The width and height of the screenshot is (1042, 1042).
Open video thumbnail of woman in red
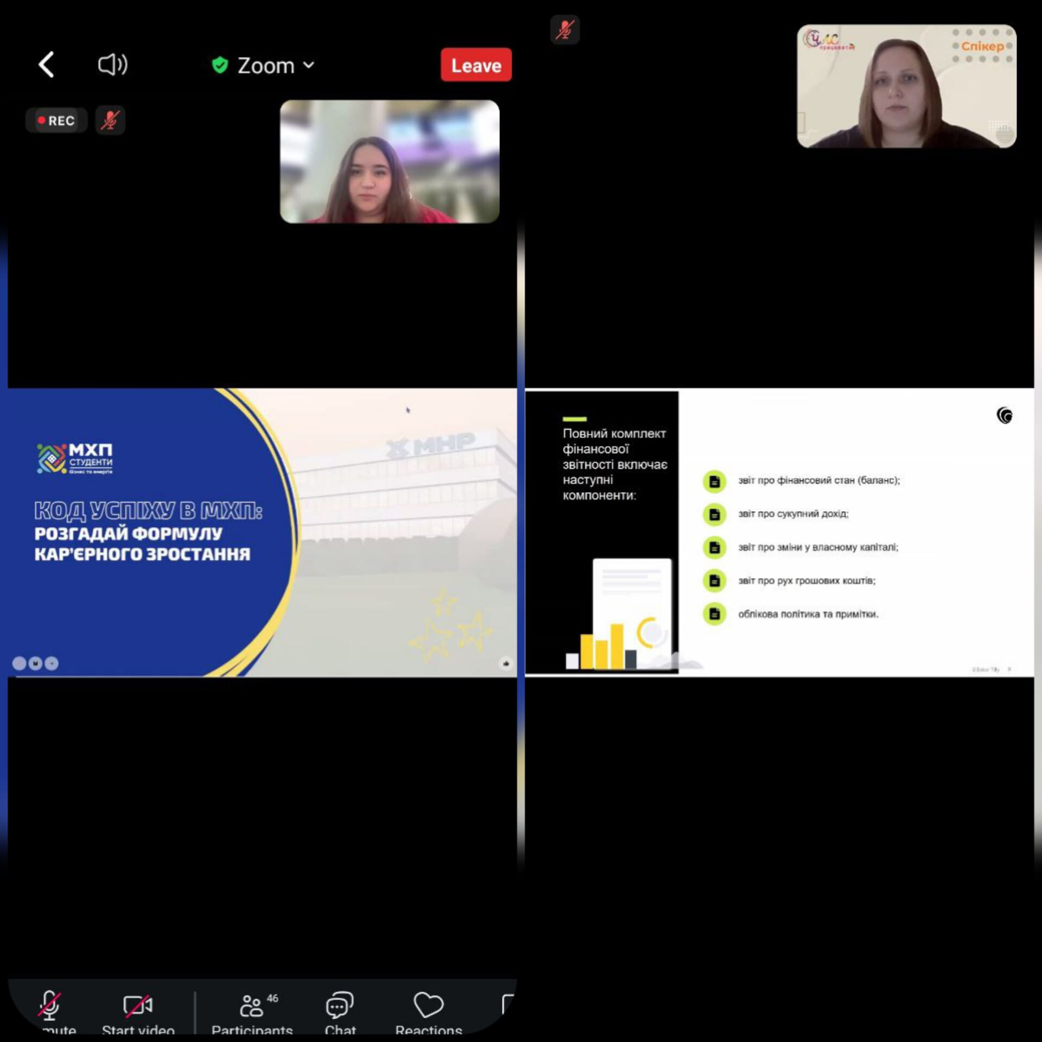coord(390,161)
